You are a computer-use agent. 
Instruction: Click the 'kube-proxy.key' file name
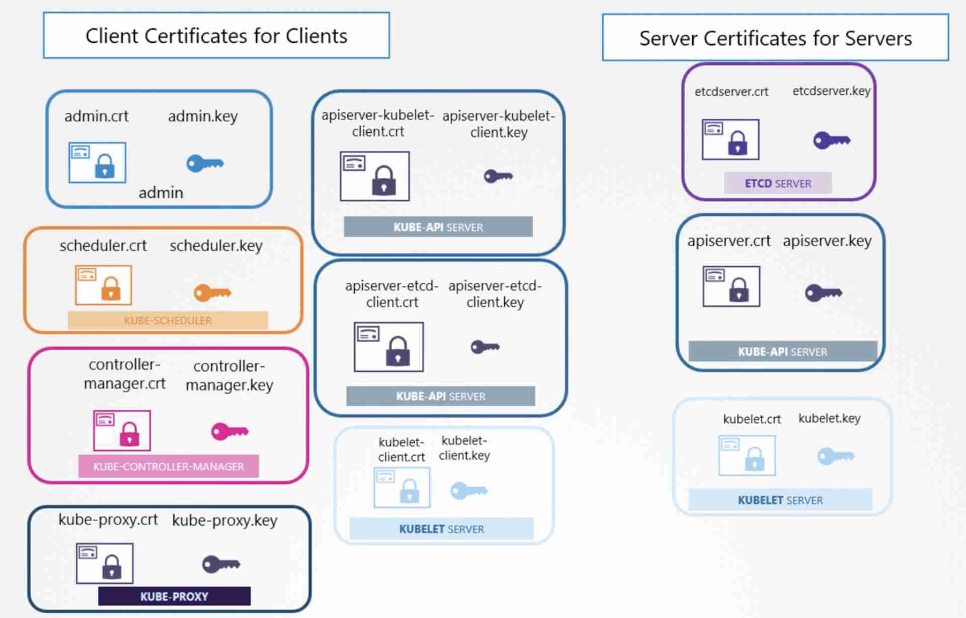pyautogui.click(x=225, y=520)
